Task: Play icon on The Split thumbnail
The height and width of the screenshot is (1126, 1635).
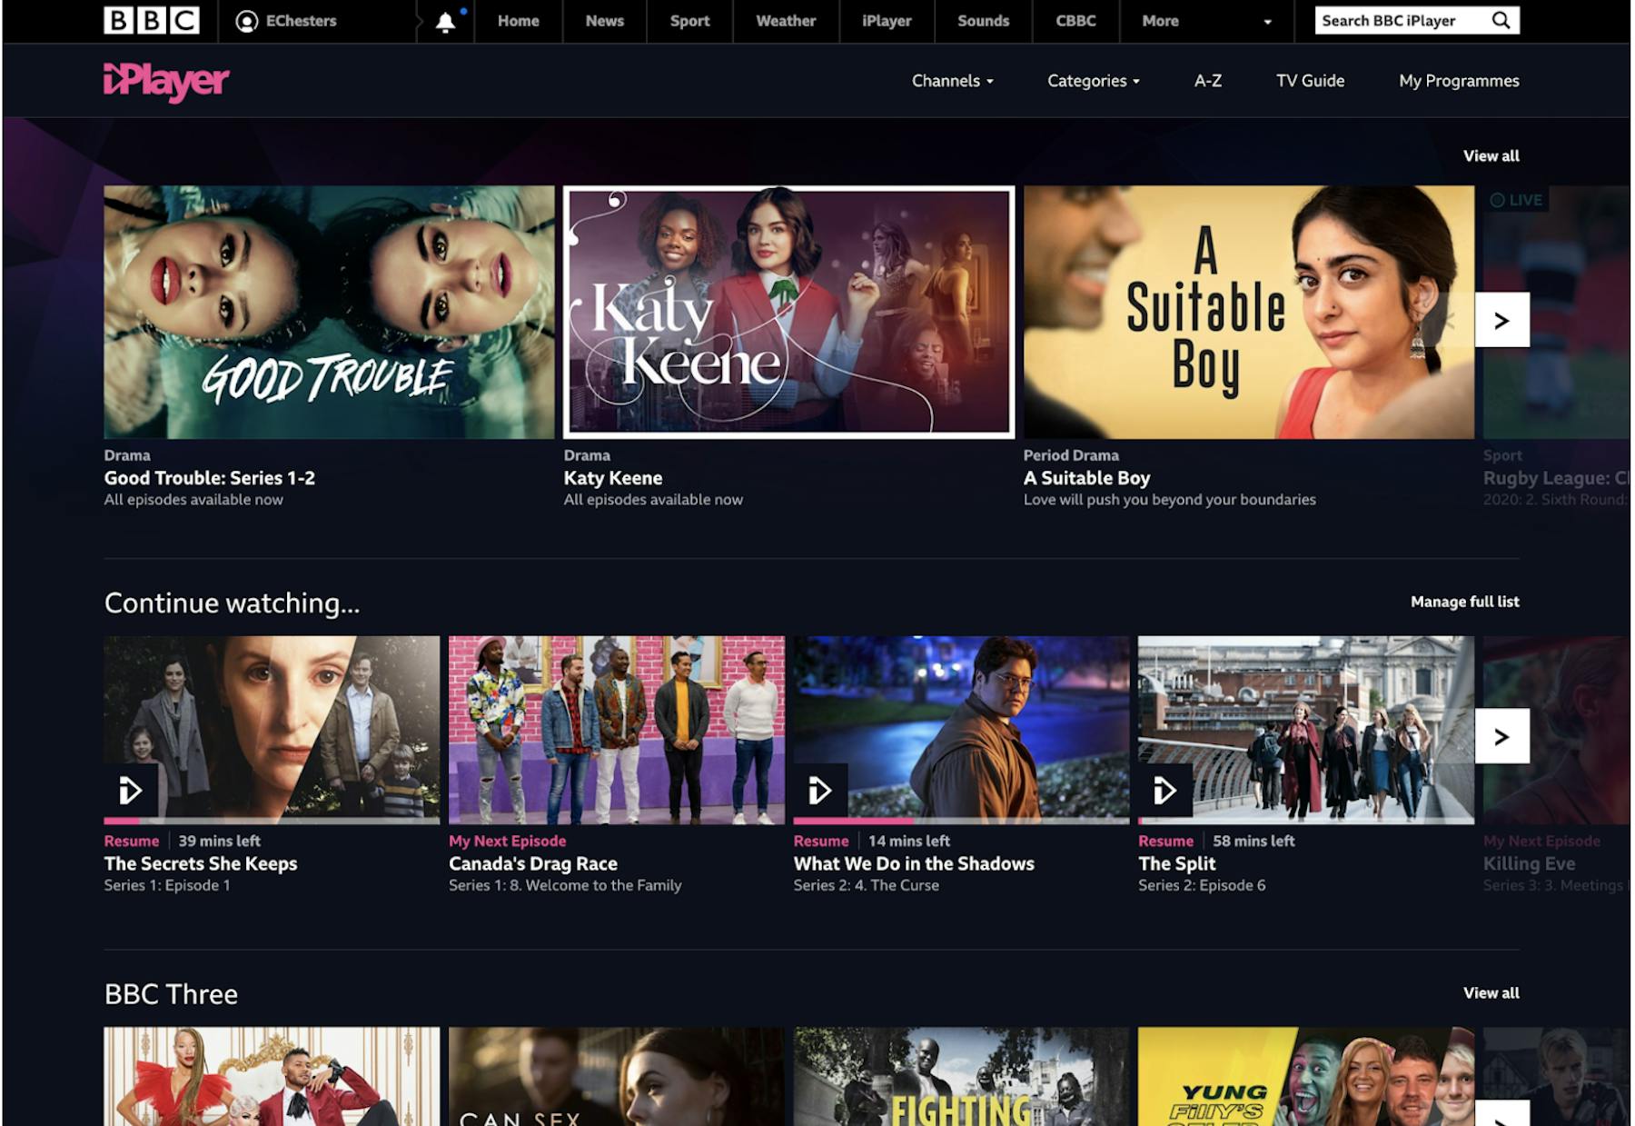Action: (1165, 790)
